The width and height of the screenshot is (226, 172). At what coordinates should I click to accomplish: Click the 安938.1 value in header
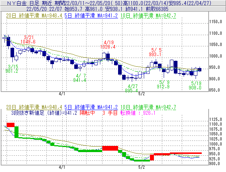(x=114, y=9)
